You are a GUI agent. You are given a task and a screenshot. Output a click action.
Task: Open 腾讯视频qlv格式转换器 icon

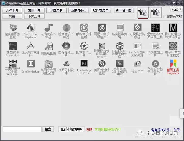coord(173,28)
